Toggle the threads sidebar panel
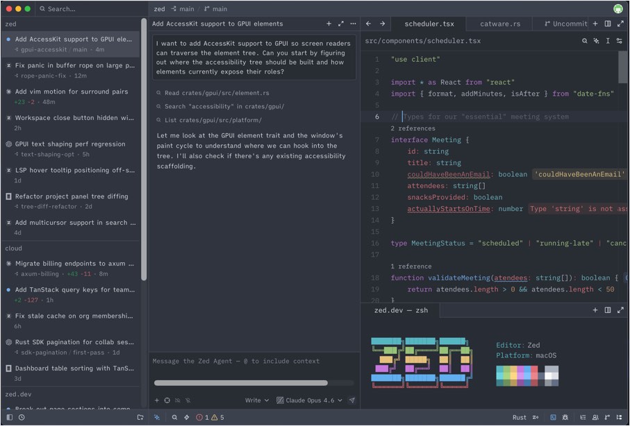This screenshot has width=630, height=426. point(10,417)
